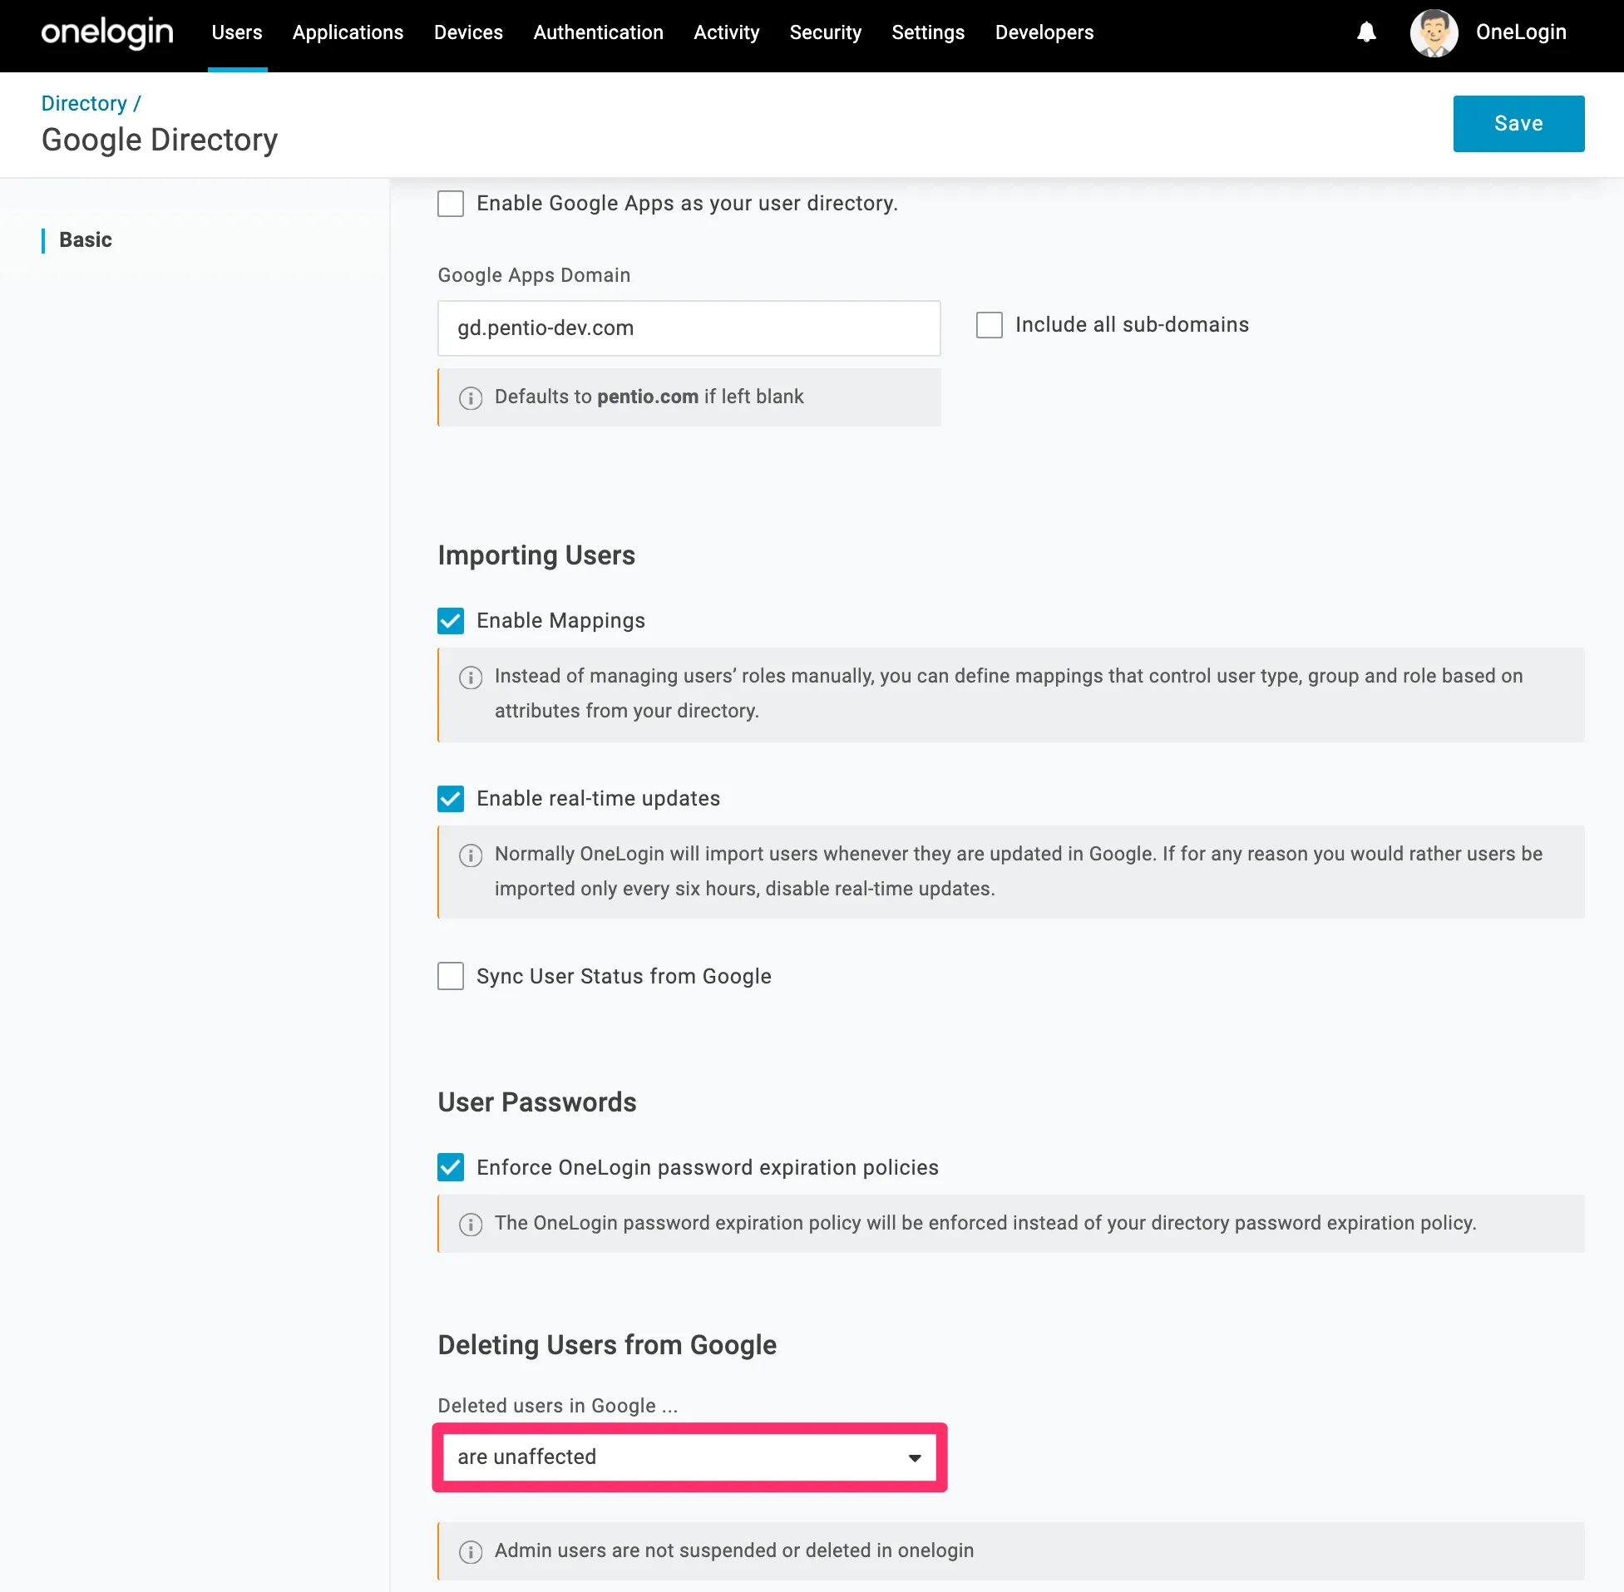Click the OneLogin logo

(x=107, y=32)
